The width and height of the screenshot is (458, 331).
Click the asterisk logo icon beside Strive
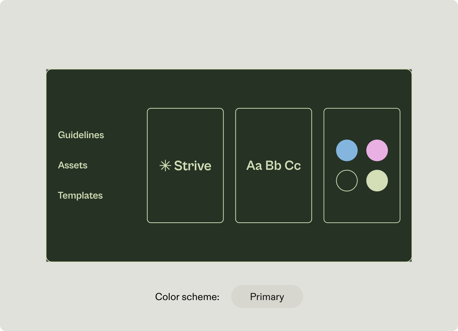tap(165, 165)
